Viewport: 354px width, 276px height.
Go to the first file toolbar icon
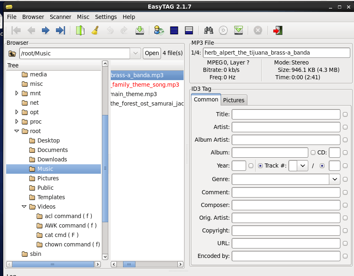coord(16,30)
